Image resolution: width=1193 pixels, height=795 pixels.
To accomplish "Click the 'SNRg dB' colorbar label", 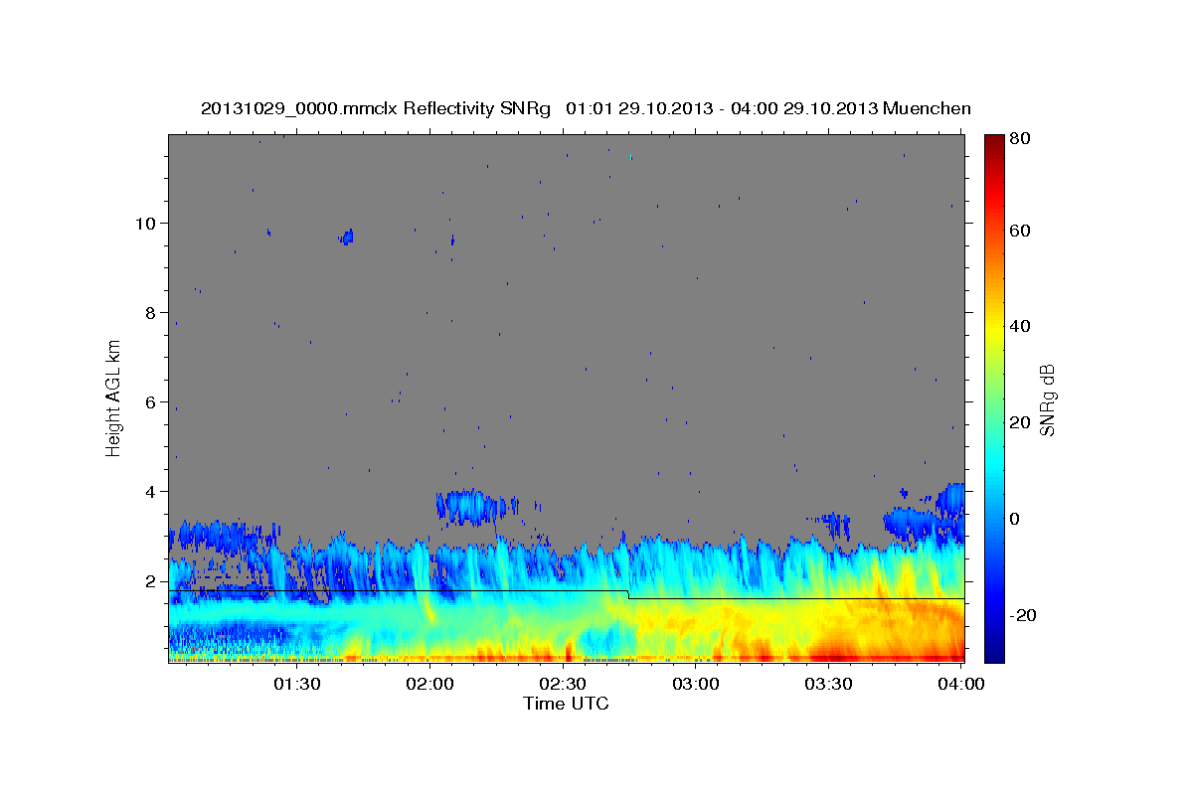I will (x=1047, y=398).
